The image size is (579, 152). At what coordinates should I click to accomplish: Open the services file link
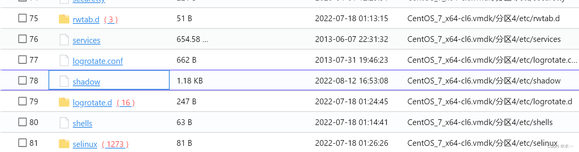click(x=86, y=40)
